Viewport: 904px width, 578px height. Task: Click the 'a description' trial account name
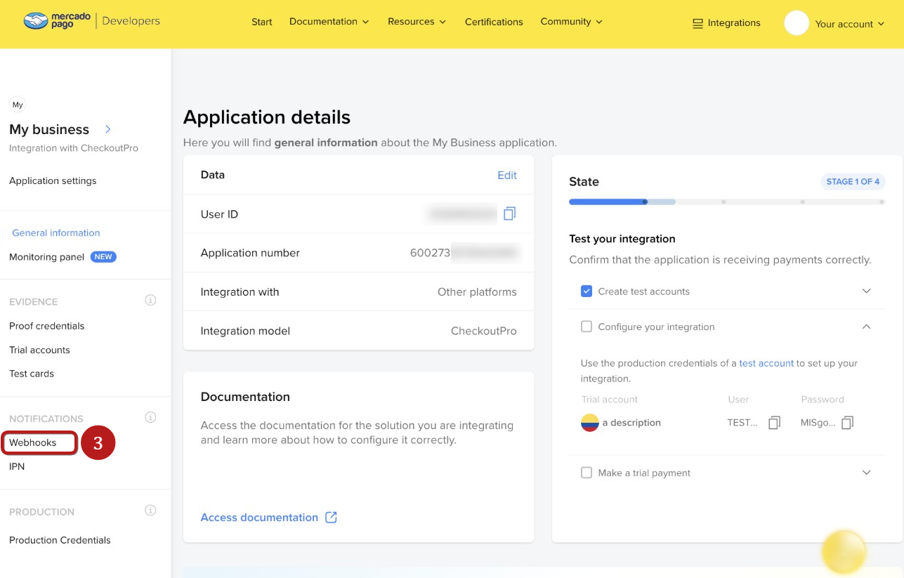pos(631,423)
